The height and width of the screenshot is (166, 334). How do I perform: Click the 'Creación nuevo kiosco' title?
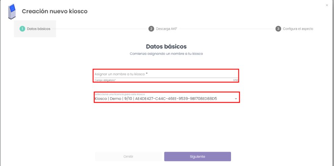(55, 11)
